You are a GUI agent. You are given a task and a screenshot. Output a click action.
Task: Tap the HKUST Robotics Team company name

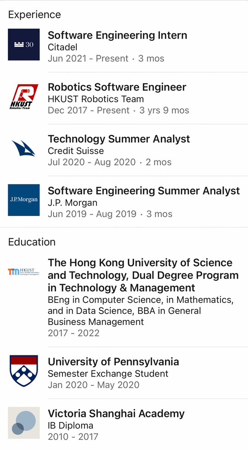96,99
